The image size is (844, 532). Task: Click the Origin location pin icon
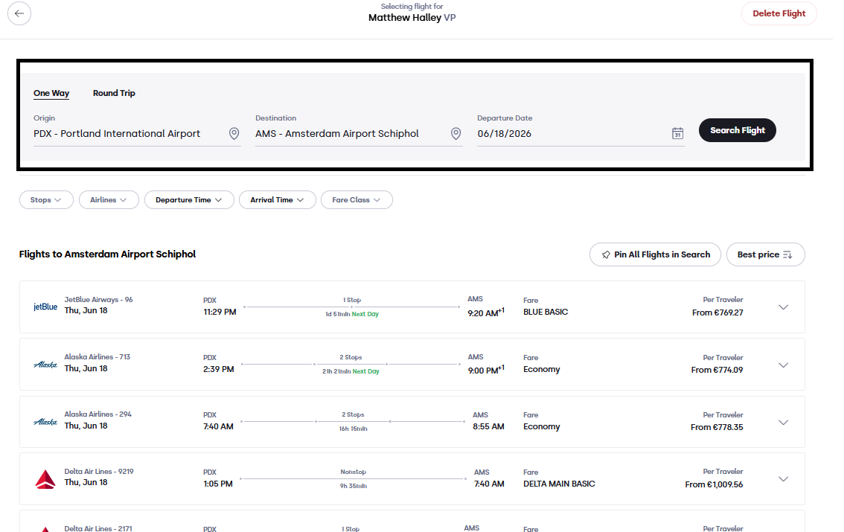(234, 133)
